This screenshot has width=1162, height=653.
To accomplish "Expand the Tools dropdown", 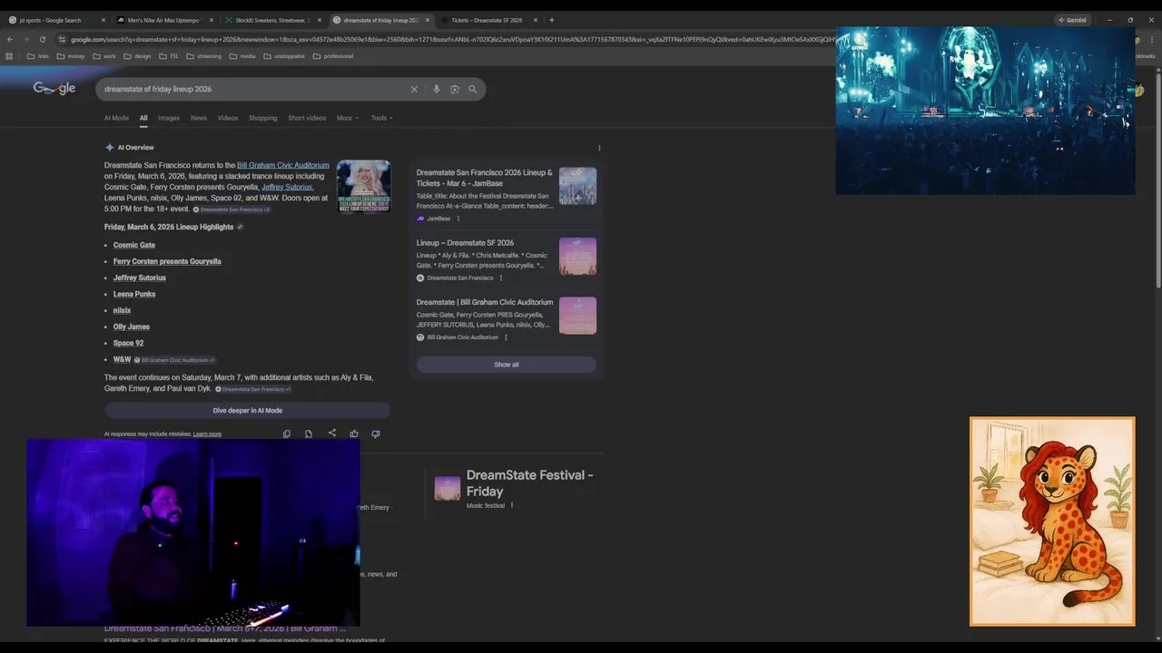I will coord(382,118).
